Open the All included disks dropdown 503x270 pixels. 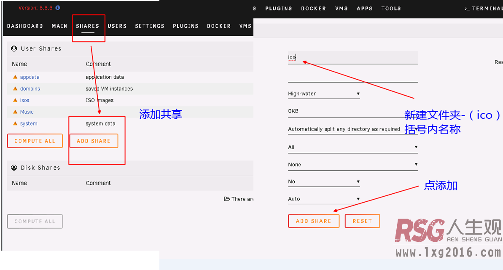tap(353, 147)
